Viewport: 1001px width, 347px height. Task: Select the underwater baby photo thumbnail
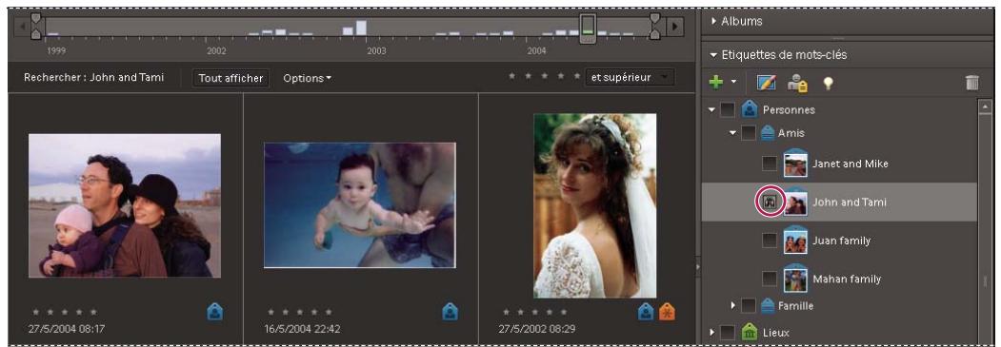coord(360,204)
